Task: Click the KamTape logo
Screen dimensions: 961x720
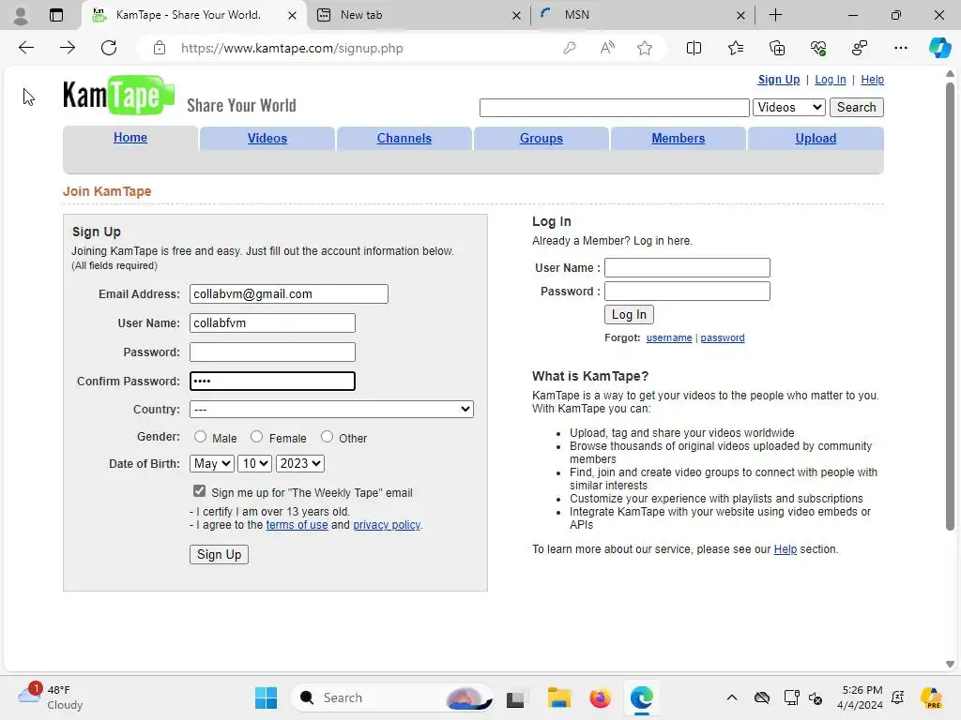Action: coord(119,95)
